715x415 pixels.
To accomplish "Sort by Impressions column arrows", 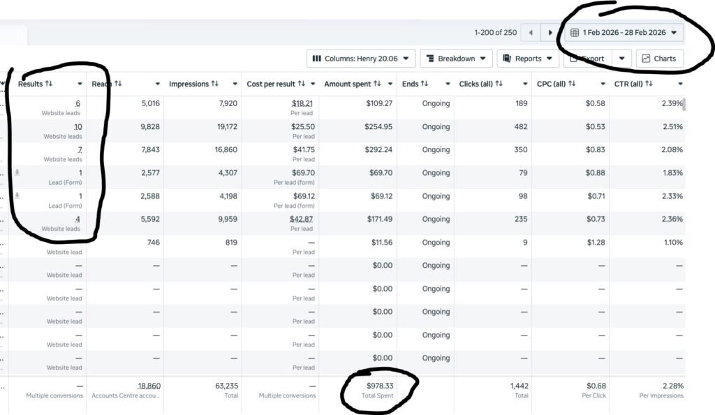I will click(x=215, y=84).
